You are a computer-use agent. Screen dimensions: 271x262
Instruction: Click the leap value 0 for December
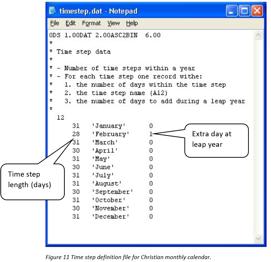point(151,217)
